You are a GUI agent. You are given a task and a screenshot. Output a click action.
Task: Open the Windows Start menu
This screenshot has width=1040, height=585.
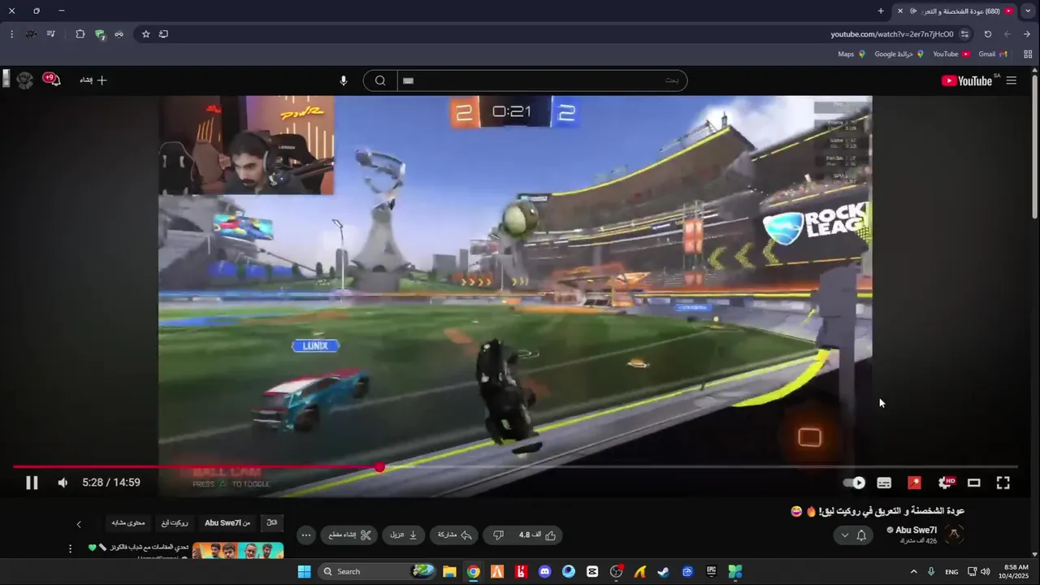coord(304,571)
